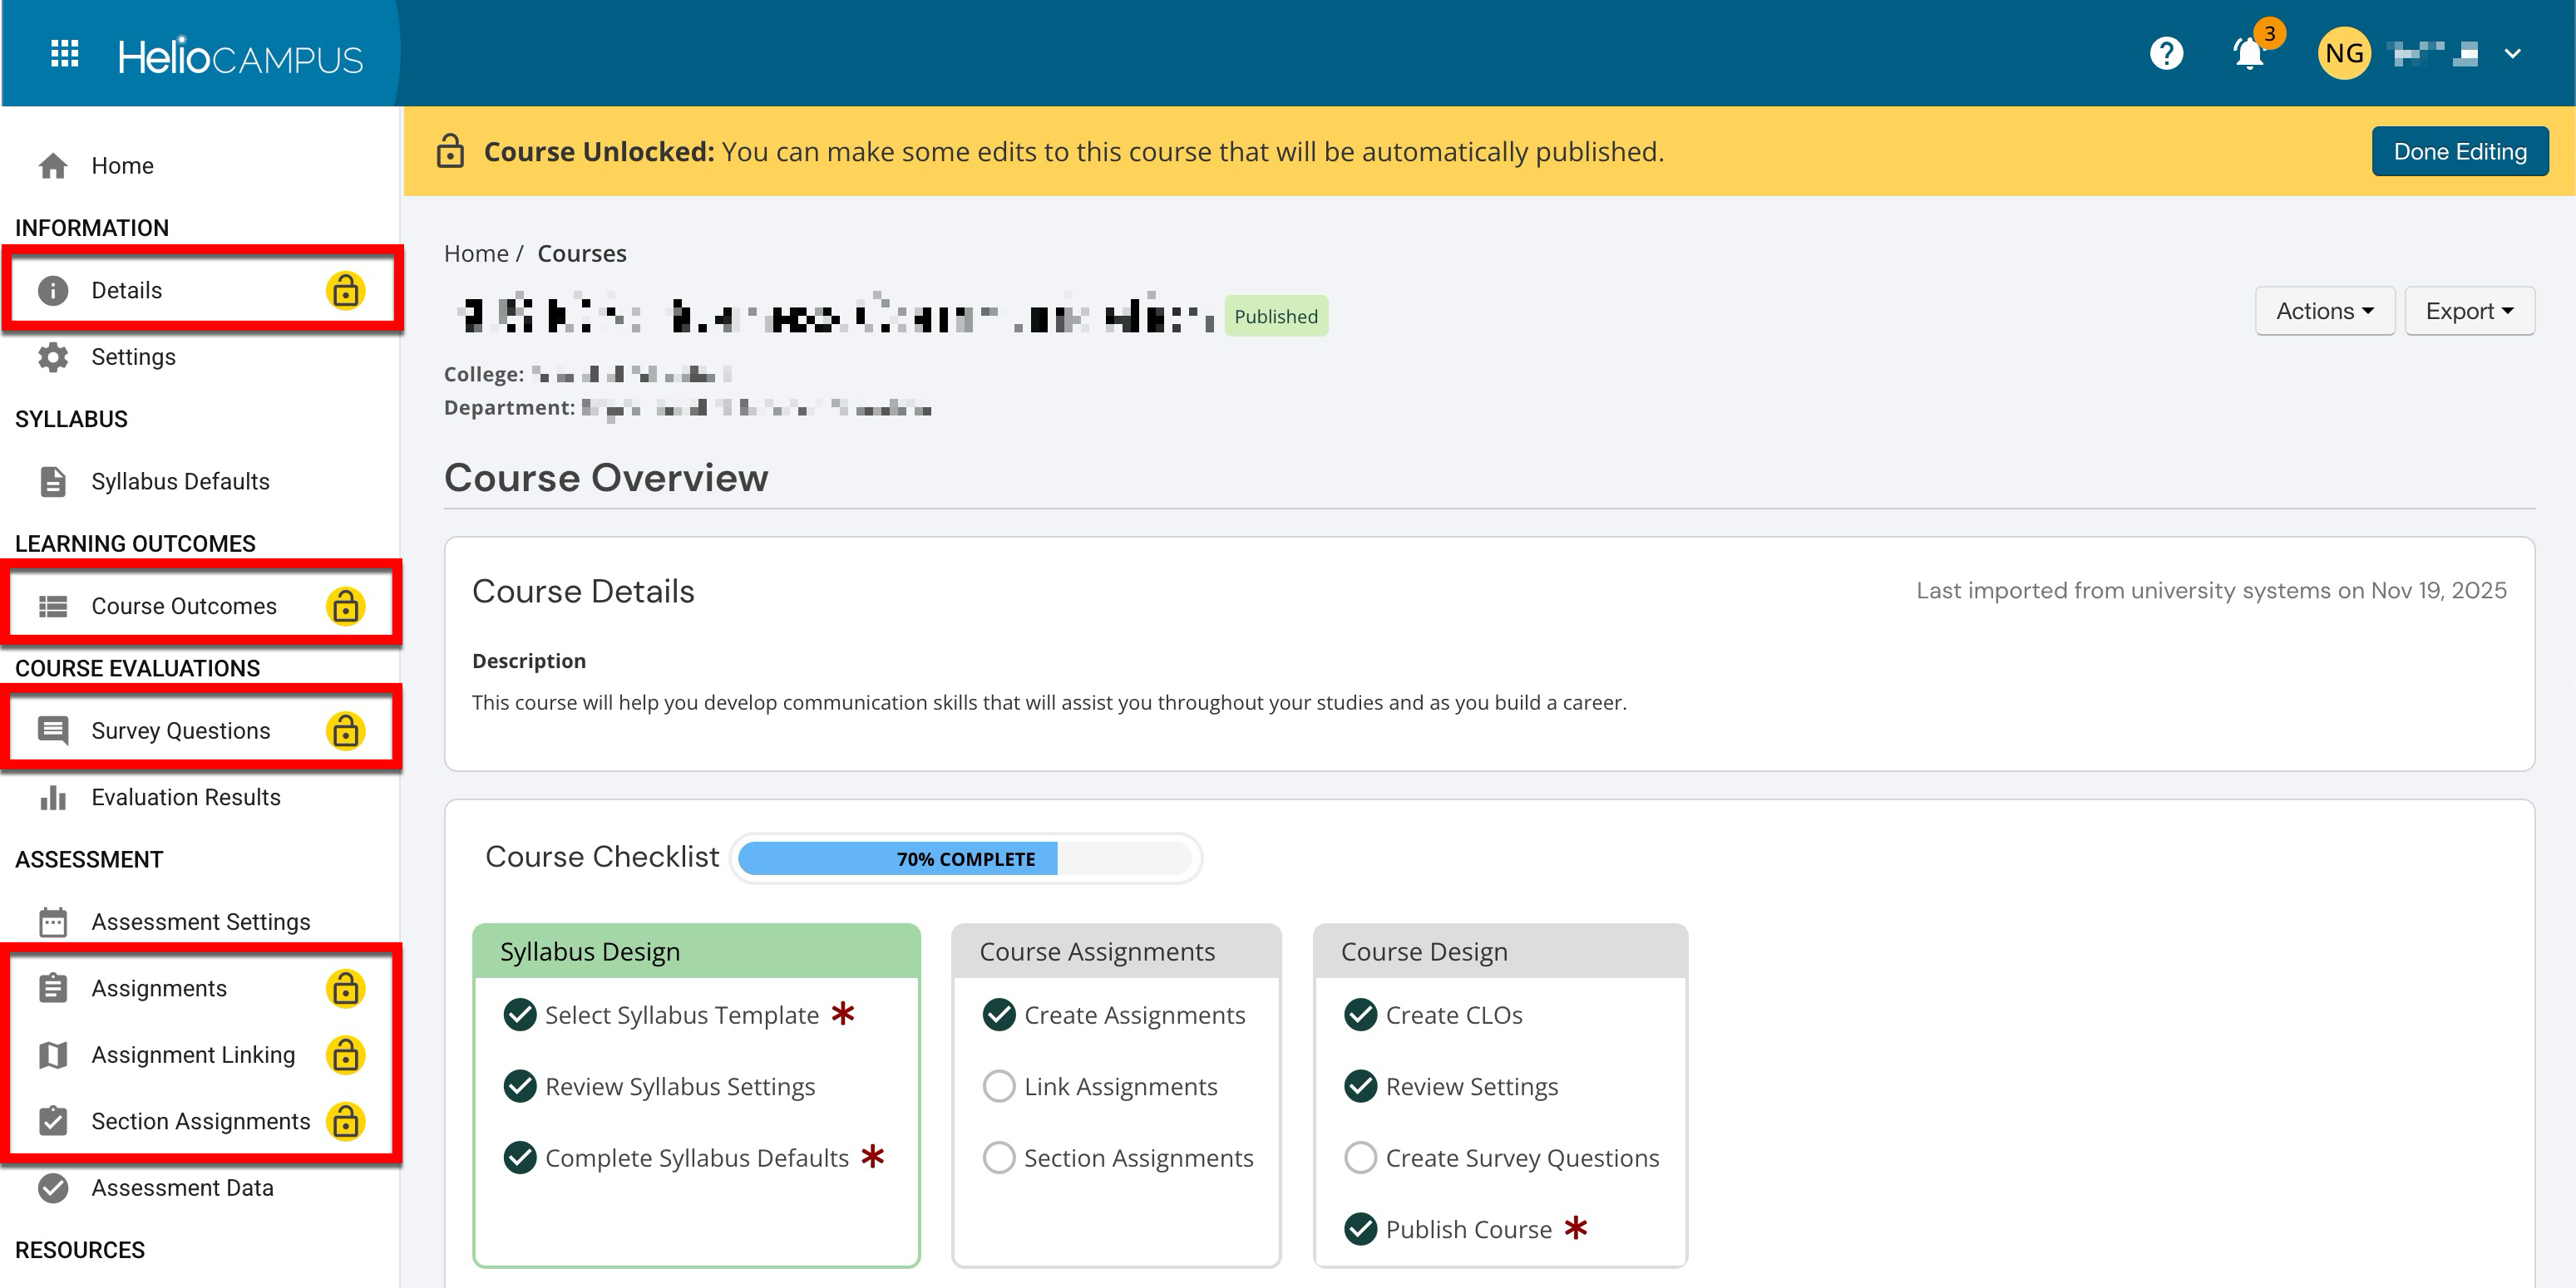2576x1288 pixels.
Task: Click the help question mark icon
Action: (2166, 53)
